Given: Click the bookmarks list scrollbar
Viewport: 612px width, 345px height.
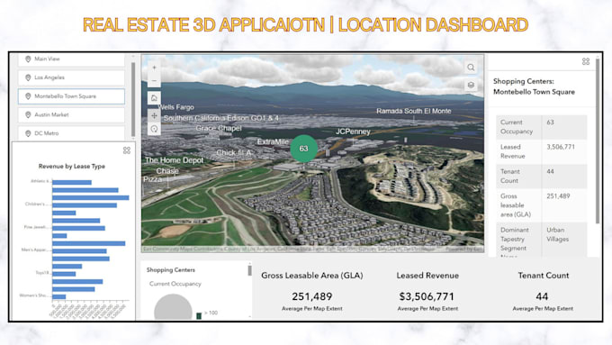Looking at the screenshot, I should [x=133, y=99].
